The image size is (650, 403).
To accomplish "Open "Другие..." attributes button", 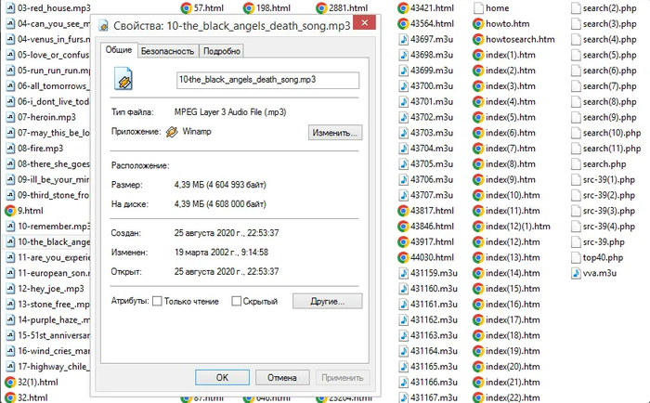I will click(326, 301).
